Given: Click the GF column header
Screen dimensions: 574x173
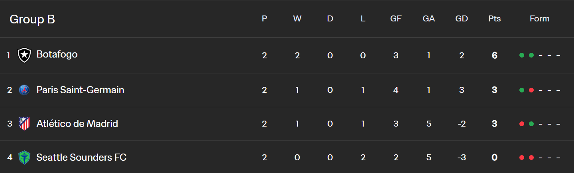Looking at the screenshot, I should click(396, 19).
